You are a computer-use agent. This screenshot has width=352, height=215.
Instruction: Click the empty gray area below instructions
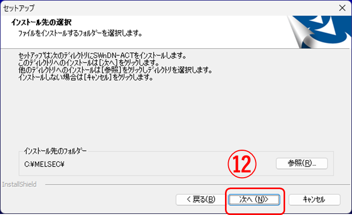pyautogui.click(x=176, y=112)
